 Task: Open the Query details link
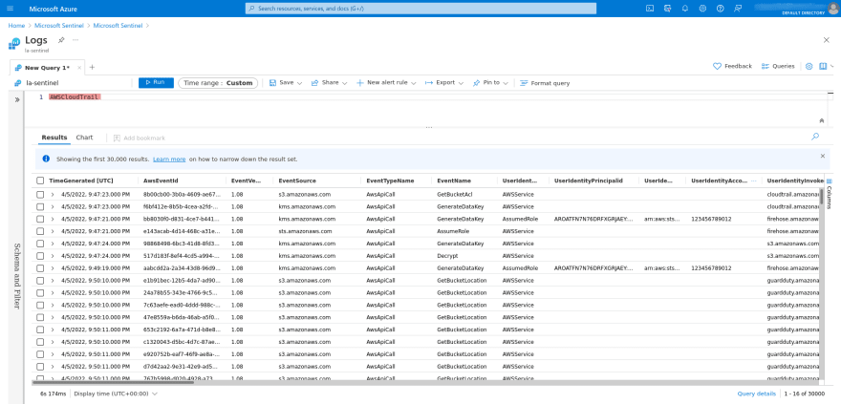pyautogui.click(x=756, y=393)
